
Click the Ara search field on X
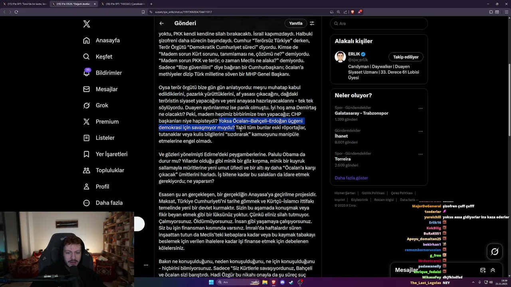tap(379, 24)
